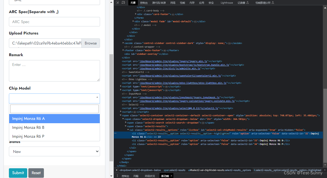Screen dimensions: 327x178
Task: Open the jquery.inputmask.js script link
Action: [180, 97]
